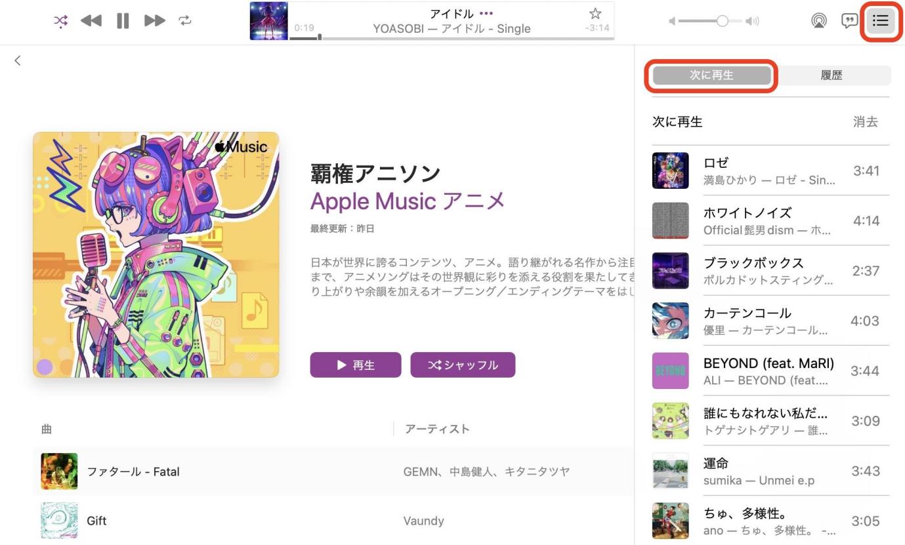Image resolution: width=905 pixels, height=545 pixels.
Task: Click the Vaundy artist name
Action: 423,521
